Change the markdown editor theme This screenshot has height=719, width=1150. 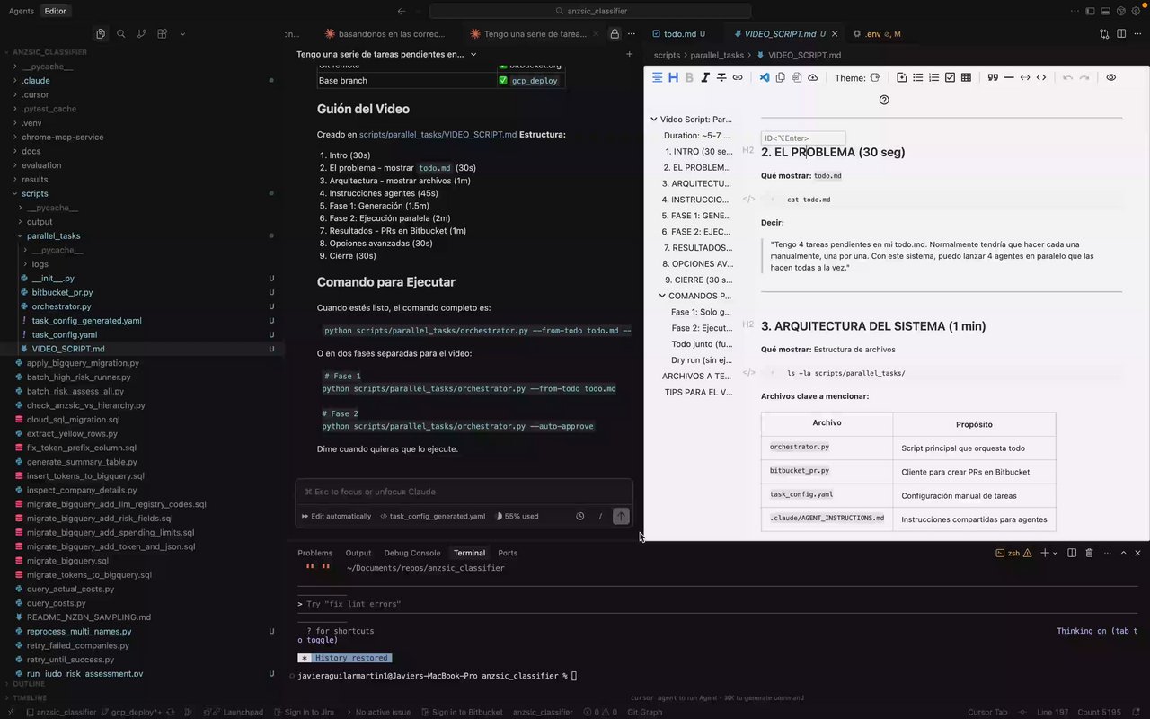875,78
